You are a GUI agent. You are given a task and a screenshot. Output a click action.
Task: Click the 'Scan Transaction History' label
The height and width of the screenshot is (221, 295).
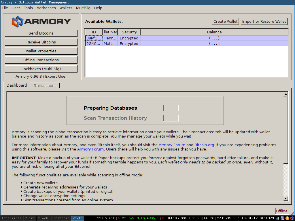pos(115,118)
